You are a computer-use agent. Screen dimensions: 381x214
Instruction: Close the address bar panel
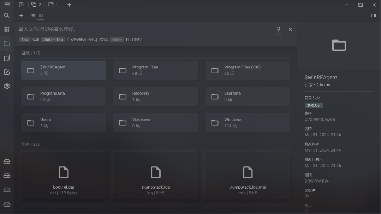(x=290, y=29)
